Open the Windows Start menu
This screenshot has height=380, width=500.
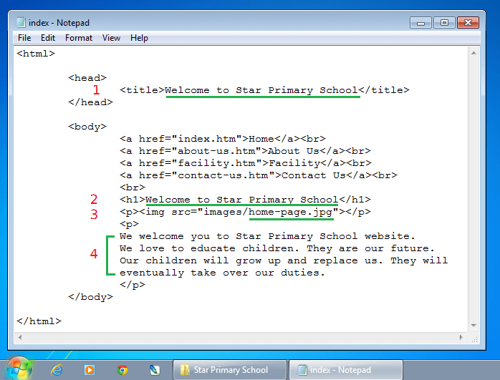click(20, 369)
